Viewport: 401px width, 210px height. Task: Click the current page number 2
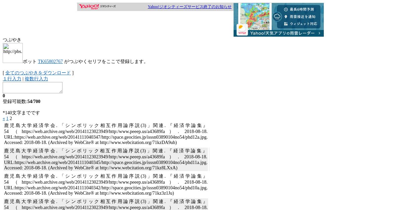pyautogui.click(x=11, y=119)
